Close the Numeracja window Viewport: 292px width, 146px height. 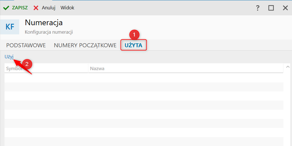(285, 8)
